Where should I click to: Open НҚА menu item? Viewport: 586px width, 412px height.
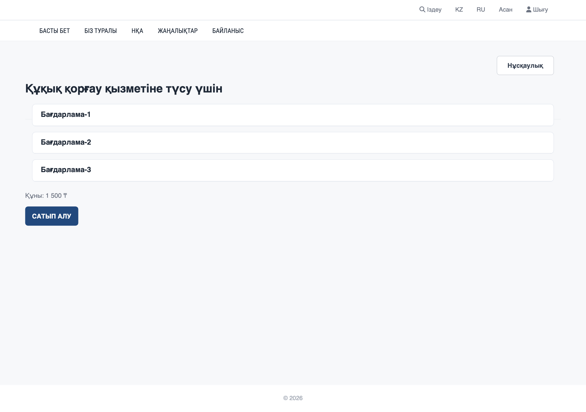(x=137, y=31)
